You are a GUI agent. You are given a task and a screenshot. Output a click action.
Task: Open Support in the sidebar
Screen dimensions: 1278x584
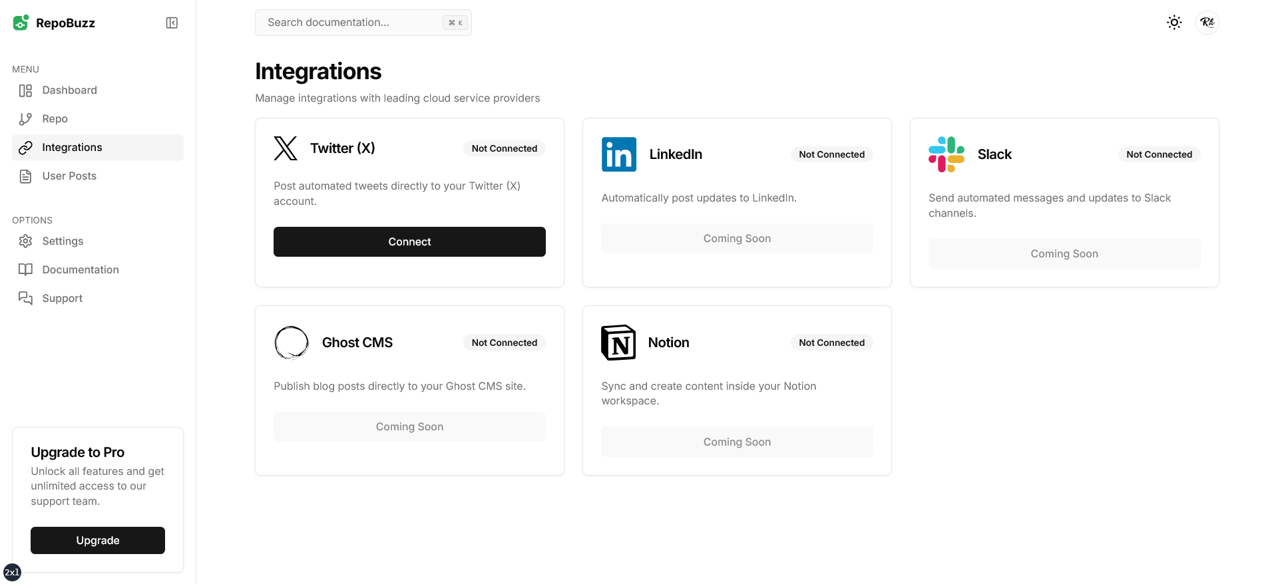[x=98, y=299]
